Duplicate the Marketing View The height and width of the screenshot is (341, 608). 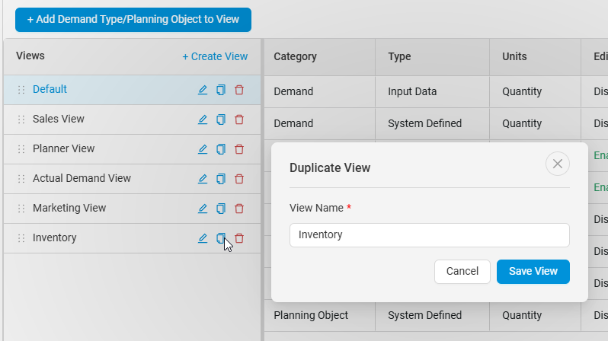[221, 209]
